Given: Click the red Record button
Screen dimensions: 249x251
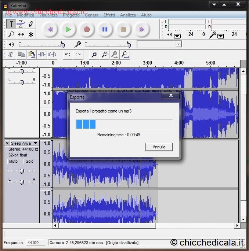Looking at the screenshot, I should pos(87,29).
